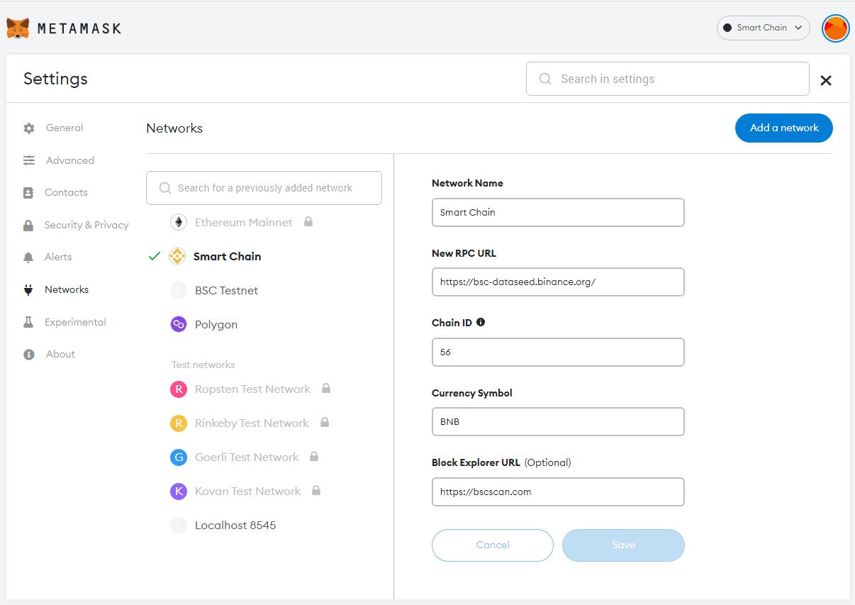Image resolution: width=855 pixels, height=605 pixels.
Task: Click the Save button
Action: 623,545
